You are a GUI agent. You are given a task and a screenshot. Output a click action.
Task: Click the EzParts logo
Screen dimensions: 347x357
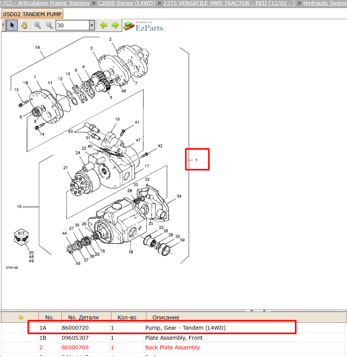pos(143,26)
